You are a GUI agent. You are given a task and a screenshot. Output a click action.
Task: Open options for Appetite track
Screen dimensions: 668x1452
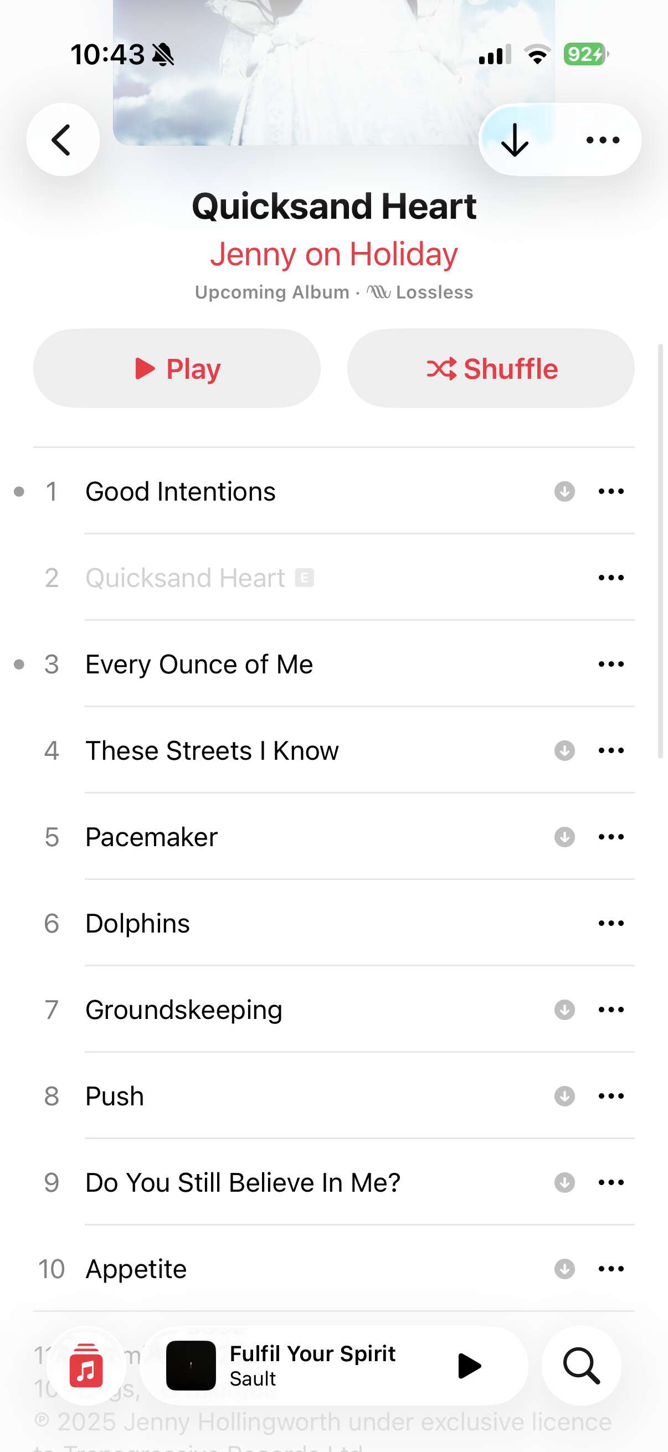611,1269
